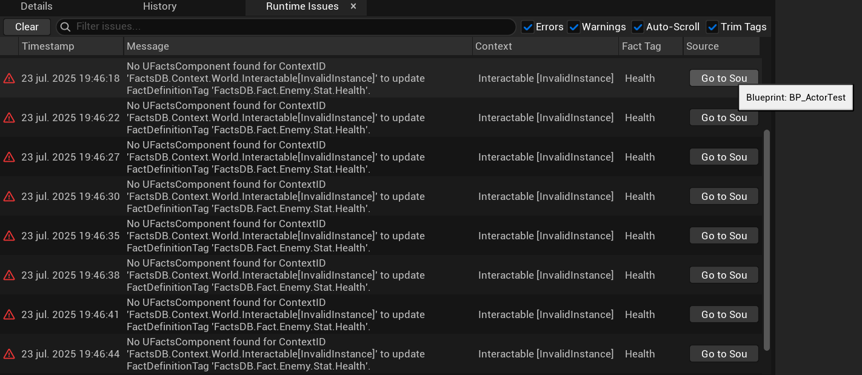Click warning icon for 19:46:22 row
Viewport: 862px width, 375px height.
coord(9,118)
